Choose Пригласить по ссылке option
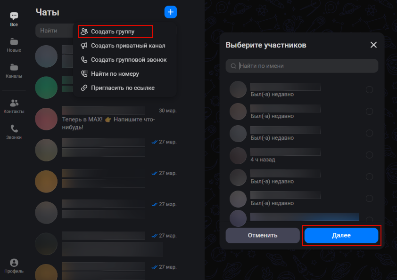Viewport: 397px width, 280px height. pos(115,88)
